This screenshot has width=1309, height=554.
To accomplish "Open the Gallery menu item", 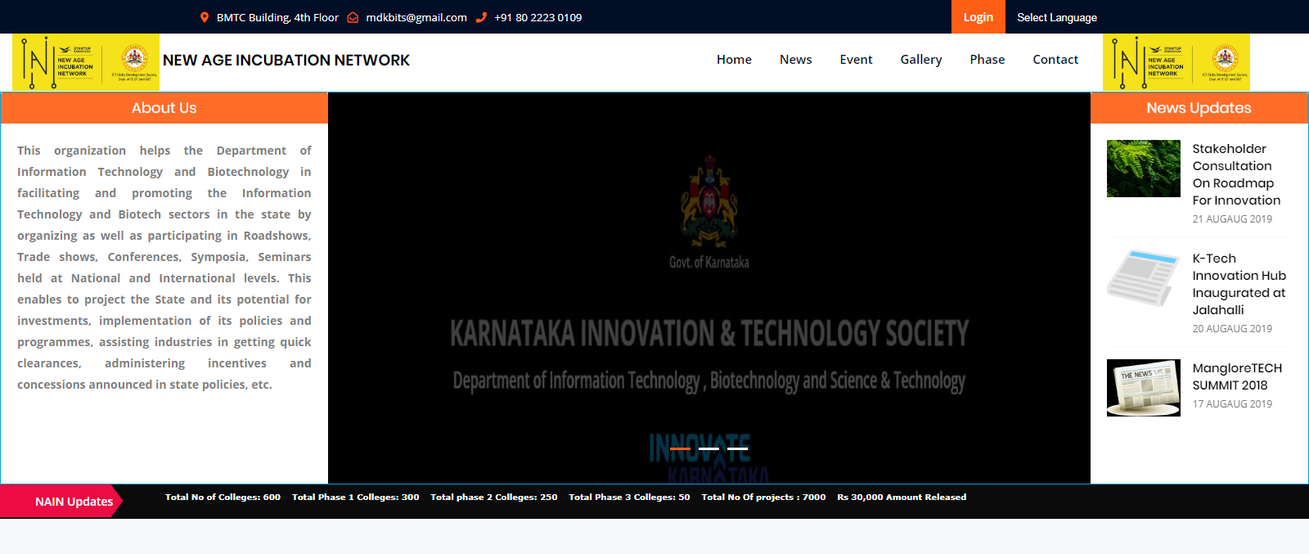I will coord(921,60).
